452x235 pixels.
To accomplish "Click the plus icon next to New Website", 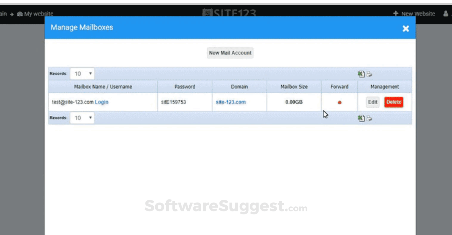I will pyautogui.click(x=396, y=14).
